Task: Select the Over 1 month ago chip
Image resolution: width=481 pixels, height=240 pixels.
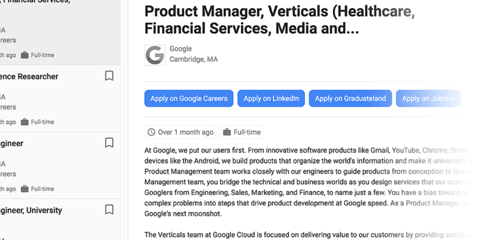Action: (180, 132)
